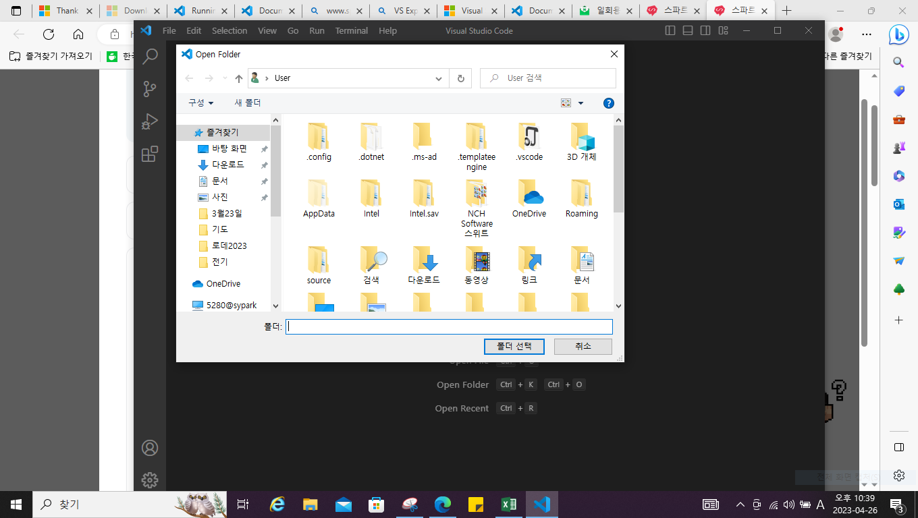Expand the address bar history dropdown

pyautogui.click(x=439, y=78)
